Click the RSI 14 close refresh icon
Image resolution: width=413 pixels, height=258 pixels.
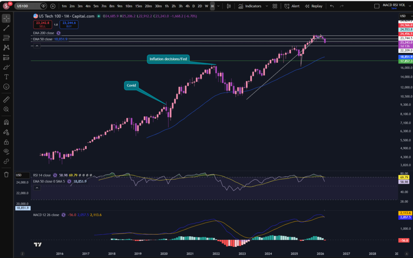click(x=55, y=175)
